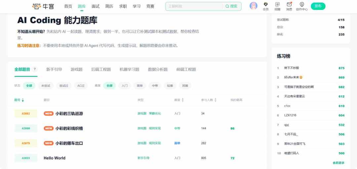Open 求职 in top navigation
Image resolution: width=357 pixels, height=169 pixels.
(123, 6)
